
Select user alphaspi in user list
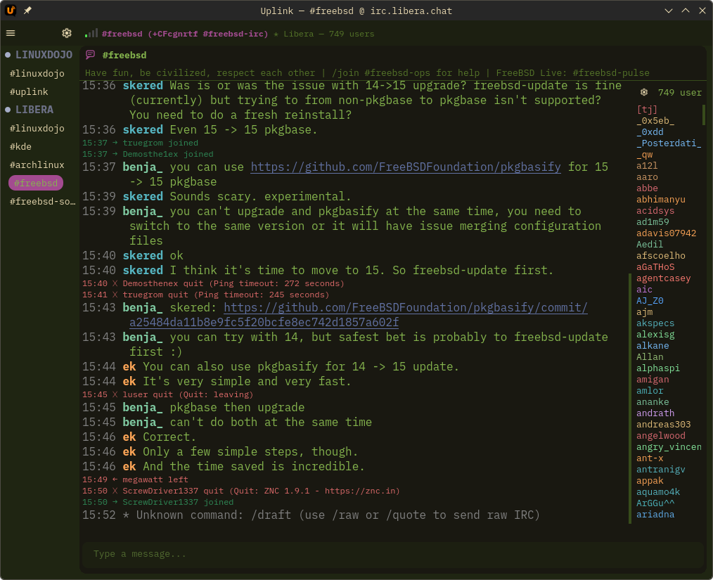(x=658, y=368)
